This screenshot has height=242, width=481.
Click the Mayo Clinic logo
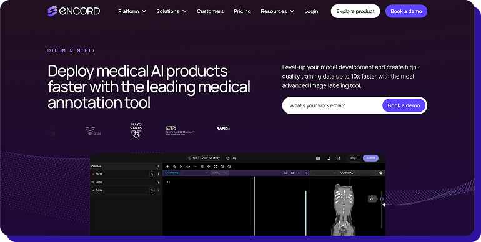pyautogui.click(x=136, y=130)
